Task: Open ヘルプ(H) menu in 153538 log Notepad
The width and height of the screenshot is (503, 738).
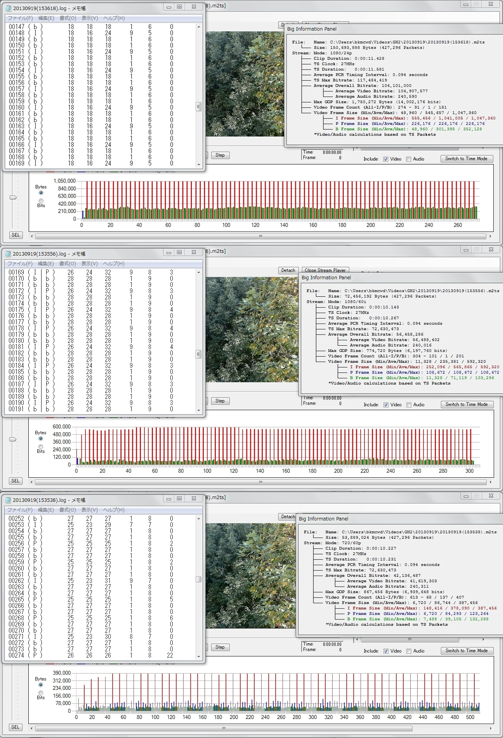Action: click(x=114, y=510)
